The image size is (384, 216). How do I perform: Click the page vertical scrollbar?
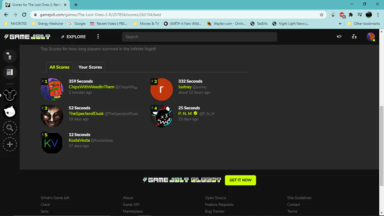pos(381,146)
